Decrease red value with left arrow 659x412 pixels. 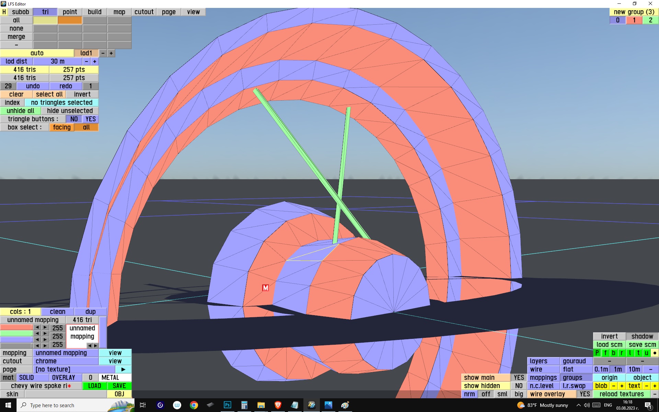(x=37, y=328)
